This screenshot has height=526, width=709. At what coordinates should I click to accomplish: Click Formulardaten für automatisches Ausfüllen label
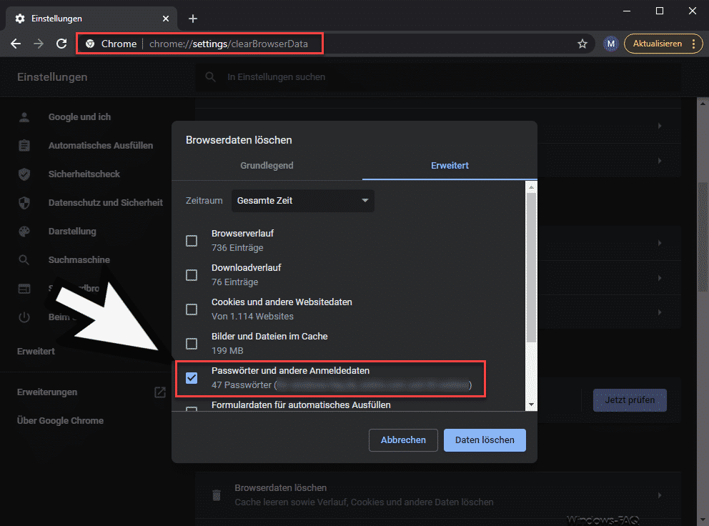[301, 405]
